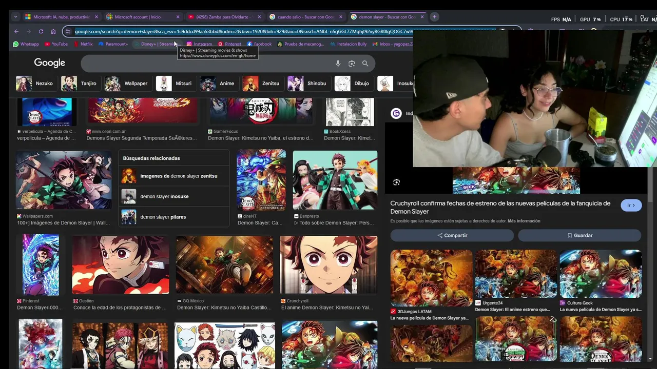
Task: Search inside image with lens icon in preview
Action: (x=396, y=182)
